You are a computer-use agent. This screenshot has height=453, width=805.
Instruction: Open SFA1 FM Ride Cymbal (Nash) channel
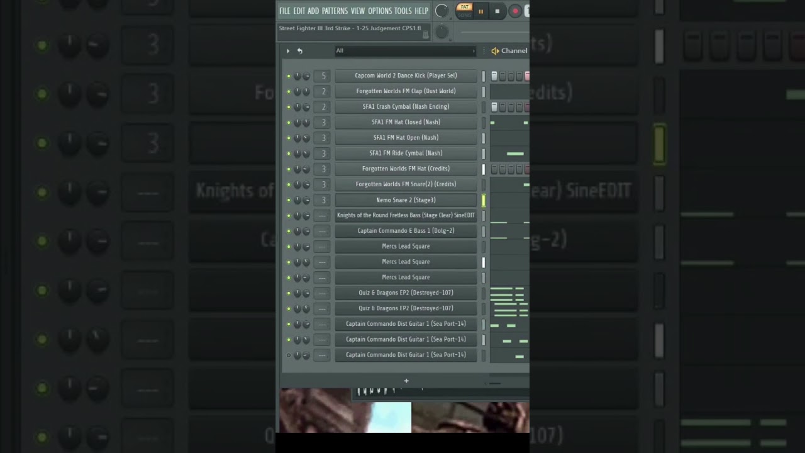406,153
